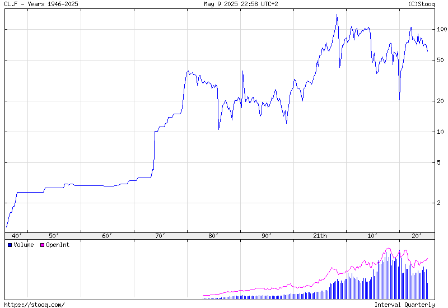Click the 2020 price low near 20
The height and width of the screenshot is (308, 448).
point(399,100)
